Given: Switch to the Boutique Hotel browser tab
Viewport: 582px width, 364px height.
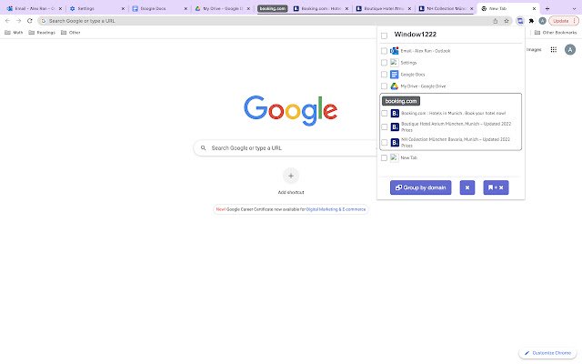Looking at the screenshot, I should 384,8.
